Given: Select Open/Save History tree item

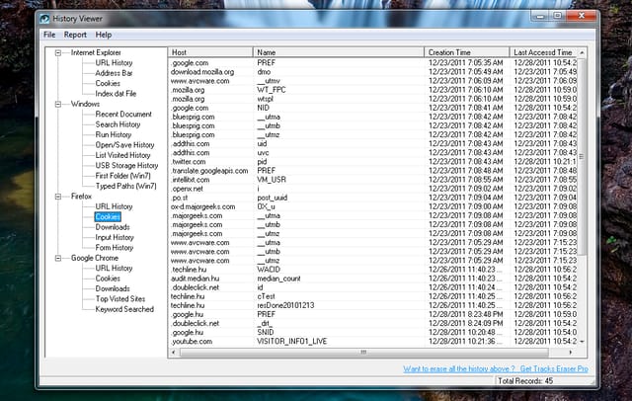Looking at the screenshot, I should pos(124,145).
